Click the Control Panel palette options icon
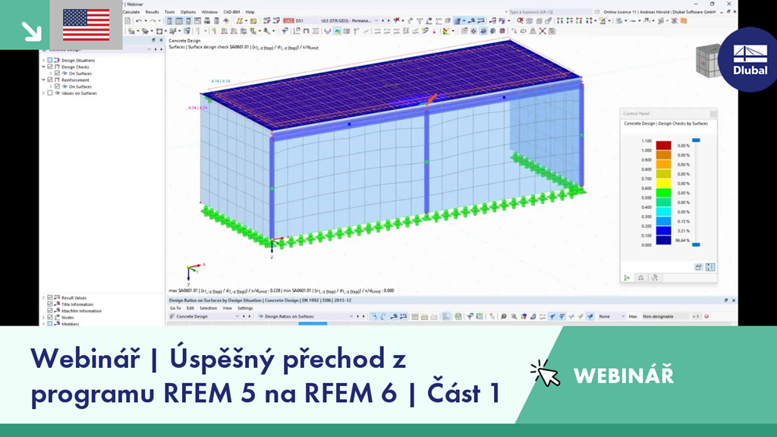The image size is (777, 437). 698,267
